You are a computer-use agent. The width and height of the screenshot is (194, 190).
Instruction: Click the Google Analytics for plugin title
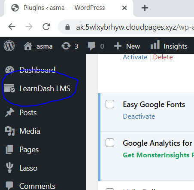coord(158,143)
